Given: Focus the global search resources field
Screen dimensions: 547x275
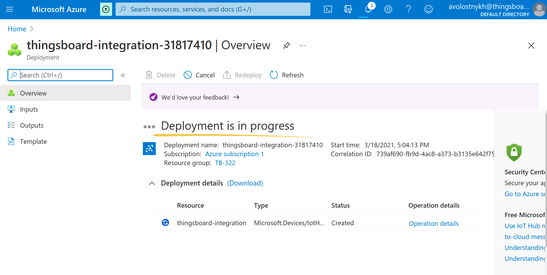Looking at the screenshot, I should point(213,9).
